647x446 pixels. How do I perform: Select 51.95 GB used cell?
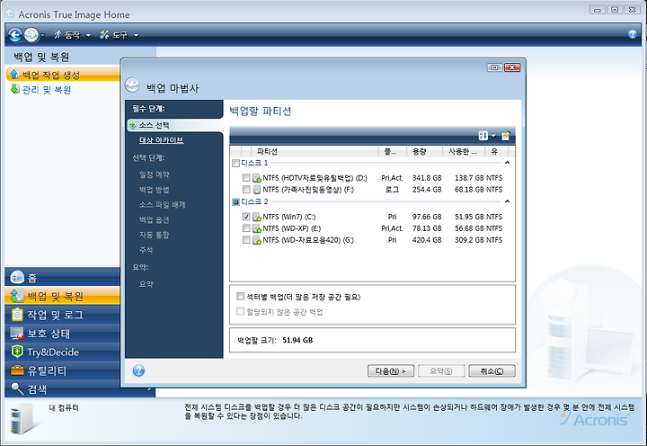tap(469, 217)
